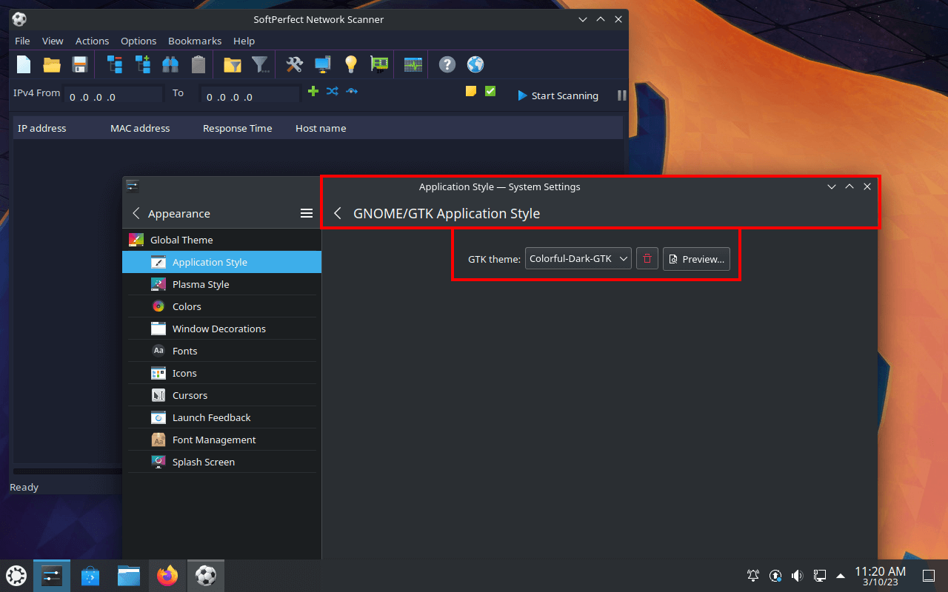
Task: Open the Options menu
Action: (x=138, y=41)
